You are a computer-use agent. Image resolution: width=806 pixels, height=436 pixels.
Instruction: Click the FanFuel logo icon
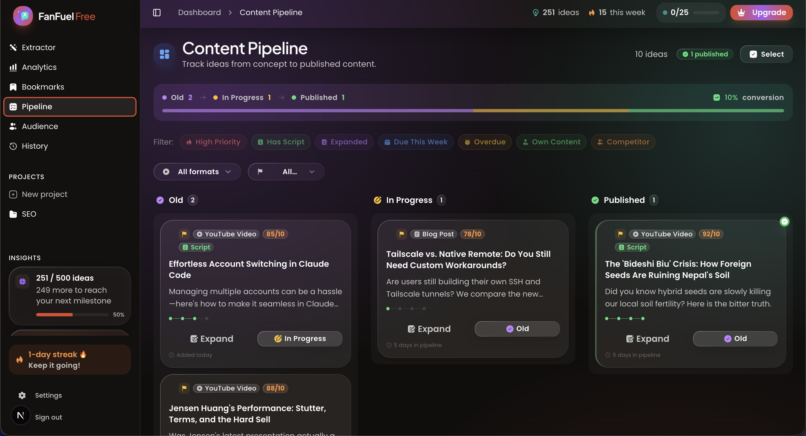pos(23,16)
